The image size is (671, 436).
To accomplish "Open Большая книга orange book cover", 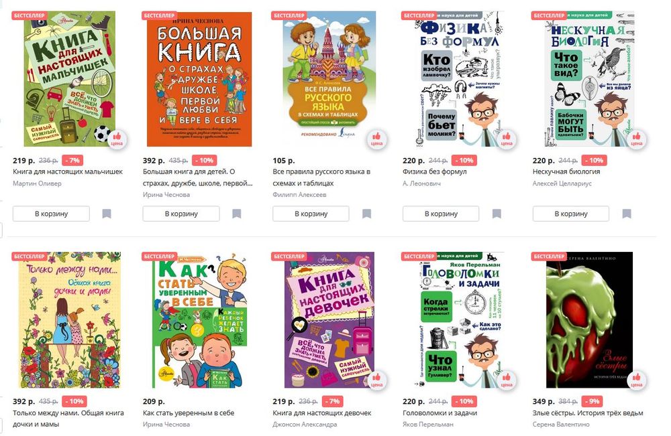I will click(x=199, y=79).
